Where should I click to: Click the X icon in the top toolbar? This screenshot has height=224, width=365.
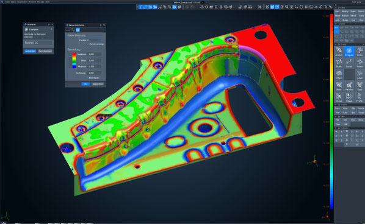[259, 7]
